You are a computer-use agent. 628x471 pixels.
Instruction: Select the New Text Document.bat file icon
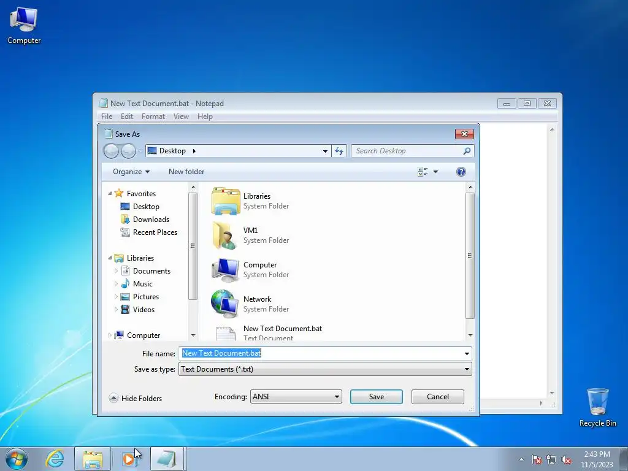tap(226, 334)
